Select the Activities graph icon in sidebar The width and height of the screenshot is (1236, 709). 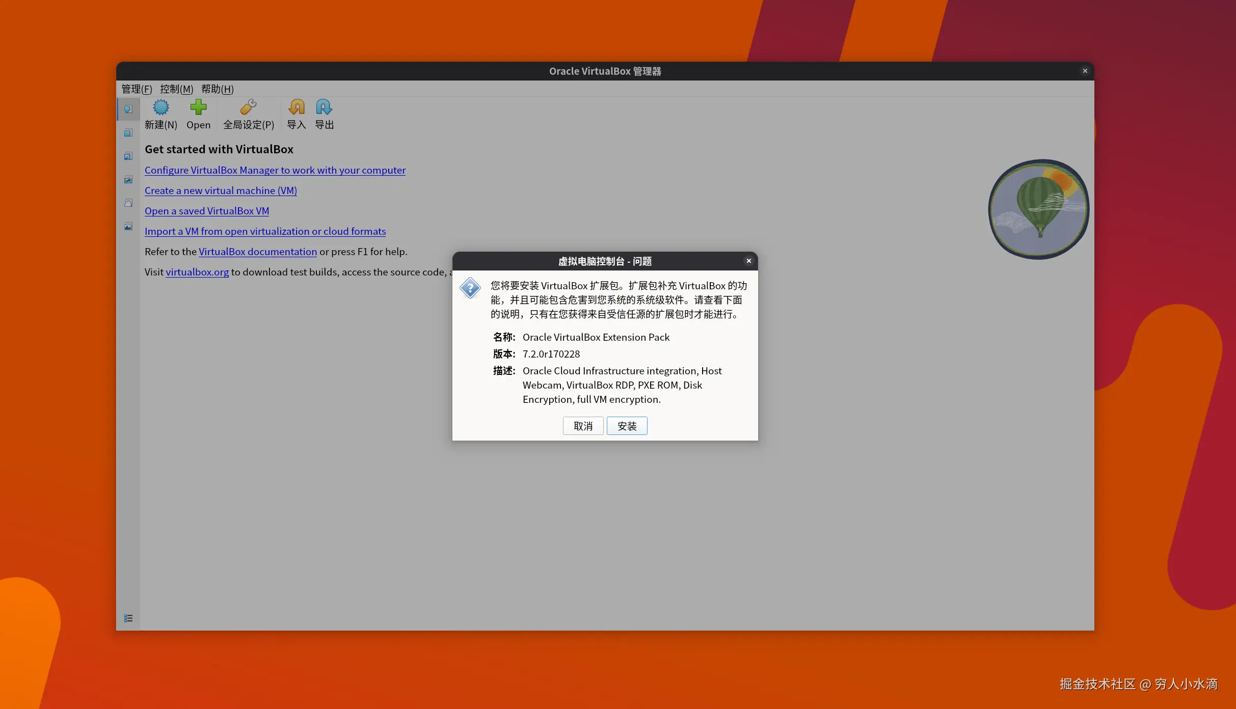pos(128,226)
